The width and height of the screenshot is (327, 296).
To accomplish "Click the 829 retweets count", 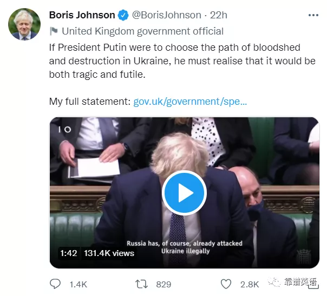I will pos(163,284).
